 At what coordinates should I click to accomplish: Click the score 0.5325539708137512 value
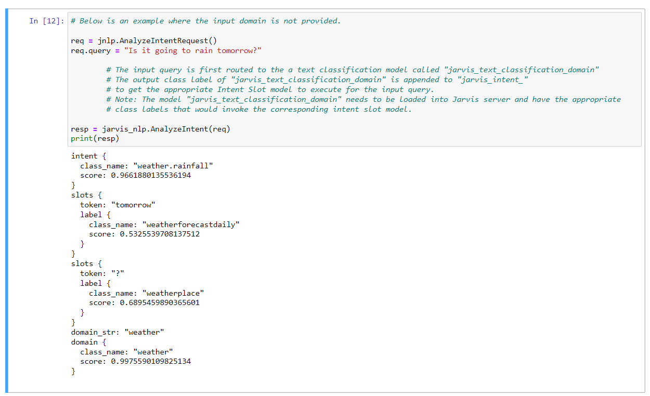coord(160,234)
